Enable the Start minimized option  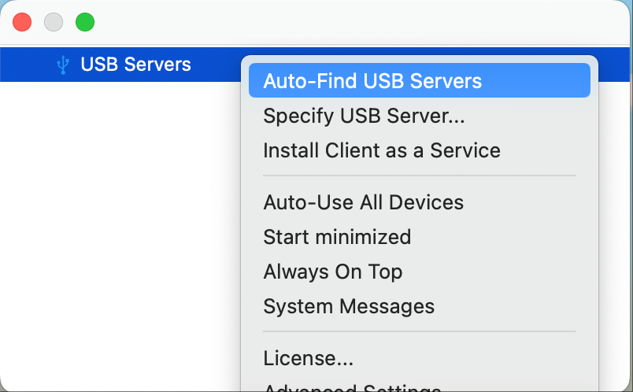coord(337,237)
